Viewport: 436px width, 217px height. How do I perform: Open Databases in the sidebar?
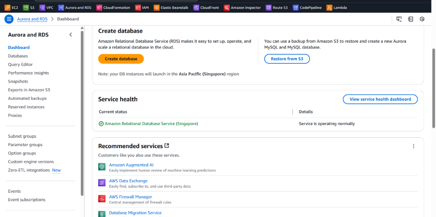click(18, 56)
